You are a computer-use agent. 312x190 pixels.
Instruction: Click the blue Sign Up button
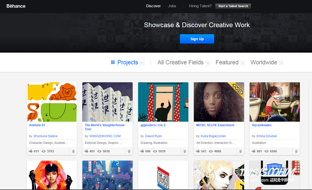(197, 39)
